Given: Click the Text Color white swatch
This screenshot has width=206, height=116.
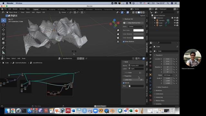Looking at the screenshot, I should click(x=138, y=30).
